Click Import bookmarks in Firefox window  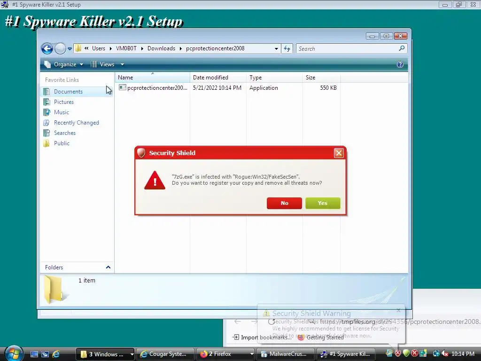[262, 337]
